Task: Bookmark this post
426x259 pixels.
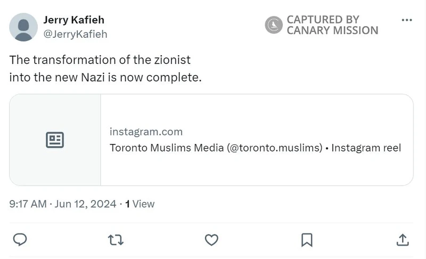Action: 307,240
